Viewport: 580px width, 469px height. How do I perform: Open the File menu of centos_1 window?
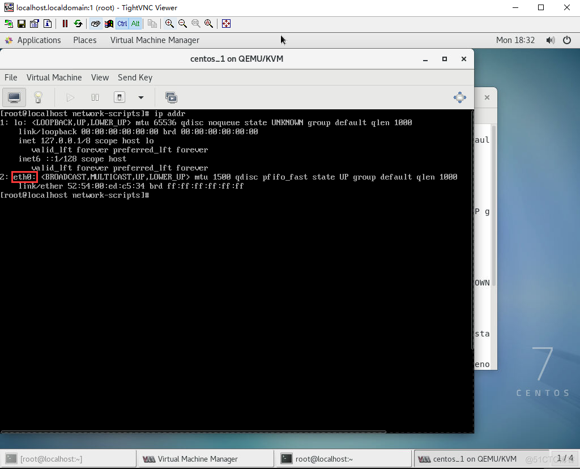pos(11,77)
